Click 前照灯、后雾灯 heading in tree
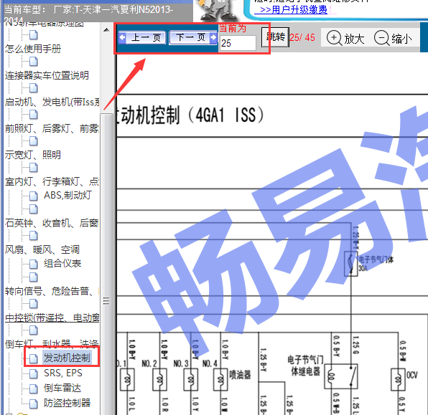The height and width of the screenshot is (415, 428). 52,128
